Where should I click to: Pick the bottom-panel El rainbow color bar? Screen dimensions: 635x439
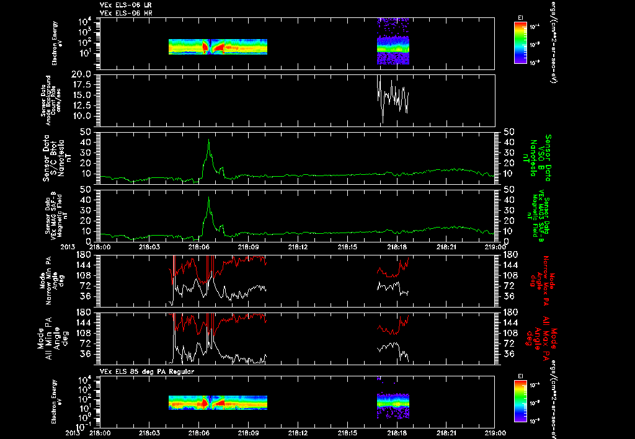(520, 401)
